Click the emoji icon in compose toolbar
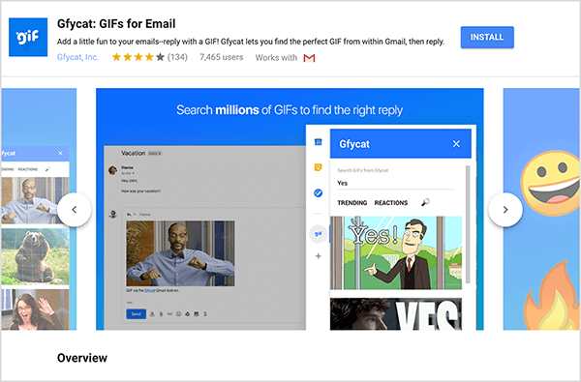The width and height of the screenshot is (581, 382). pyautogui.click(x=178, y=314)
